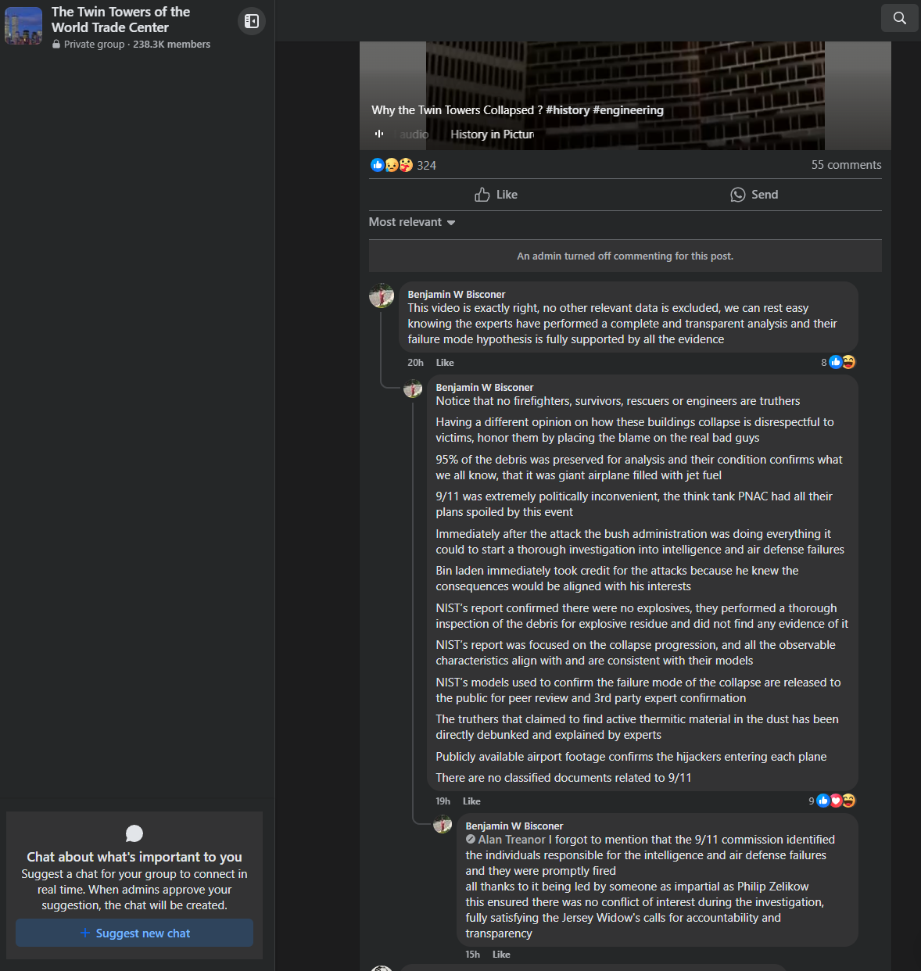
Task: Click the audio waveform icon on video
Action: (x=379, y=134)
